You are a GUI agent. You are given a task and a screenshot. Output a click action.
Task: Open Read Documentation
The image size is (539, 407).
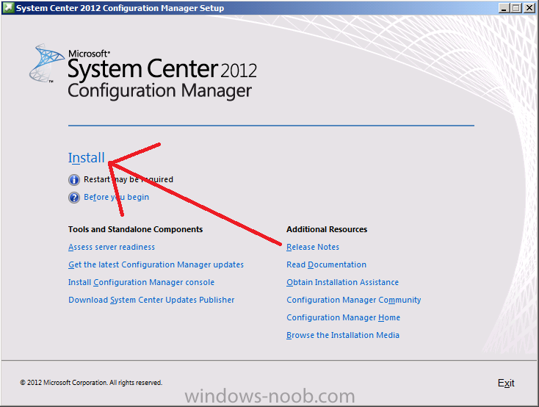tap(326, 264)
